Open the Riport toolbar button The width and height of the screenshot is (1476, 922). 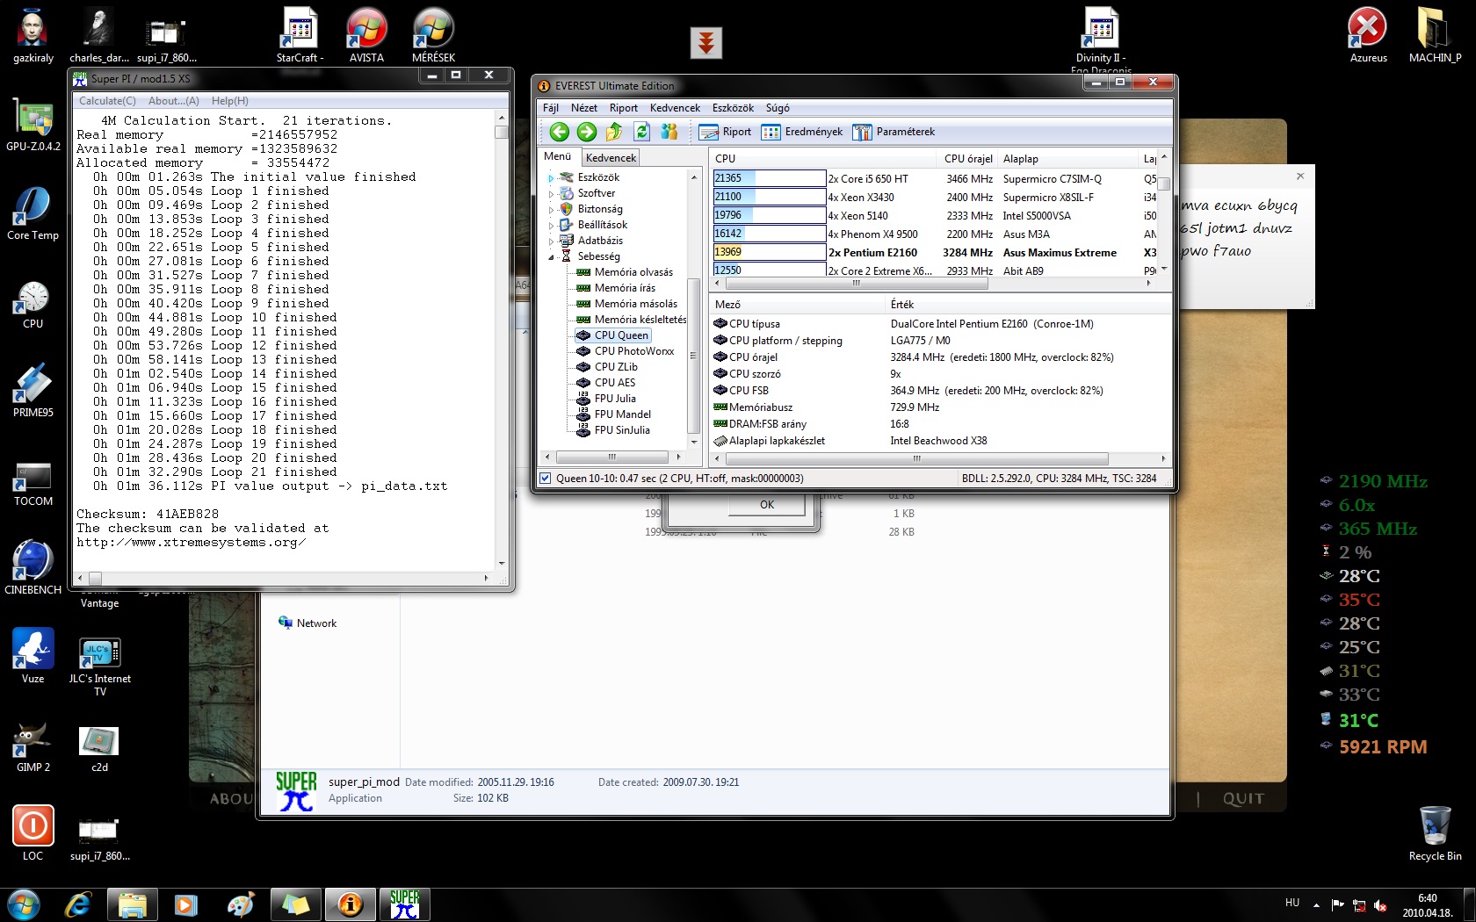726,132
